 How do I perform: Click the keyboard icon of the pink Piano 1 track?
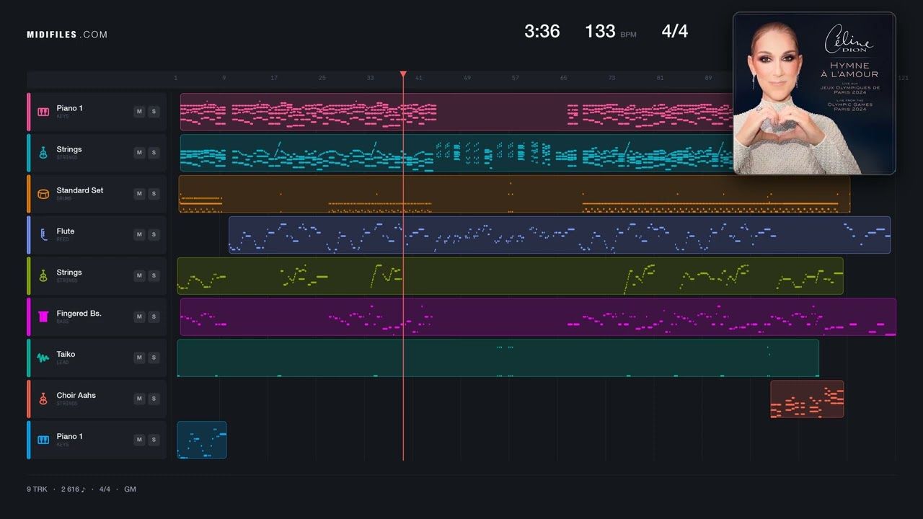click(43, 112)
